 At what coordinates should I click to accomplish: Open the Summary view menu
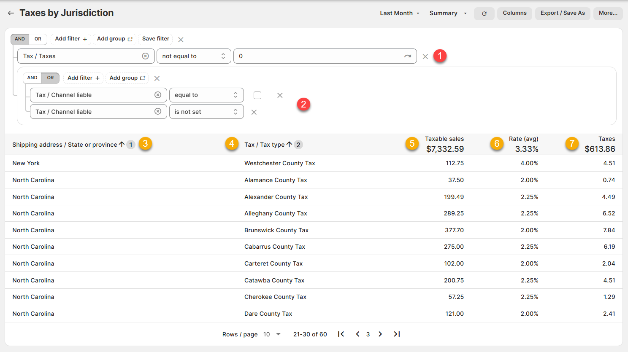448,13
